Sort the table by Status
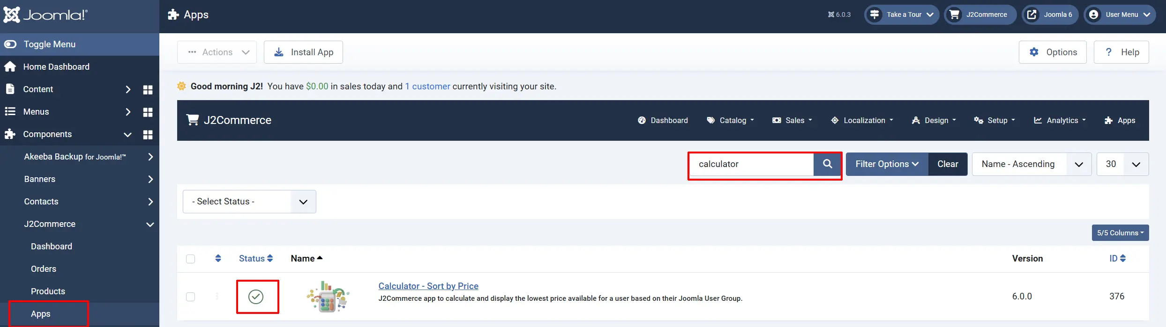The image size is (1166, 327). pos(256,259)
